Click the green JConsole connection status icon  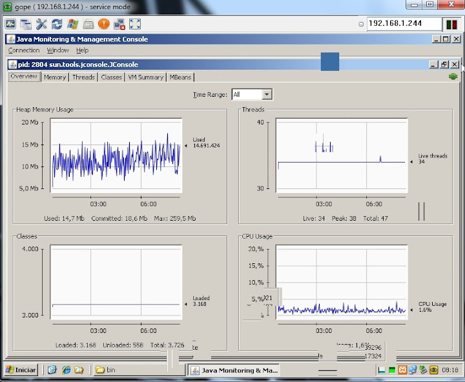point(453,77)
